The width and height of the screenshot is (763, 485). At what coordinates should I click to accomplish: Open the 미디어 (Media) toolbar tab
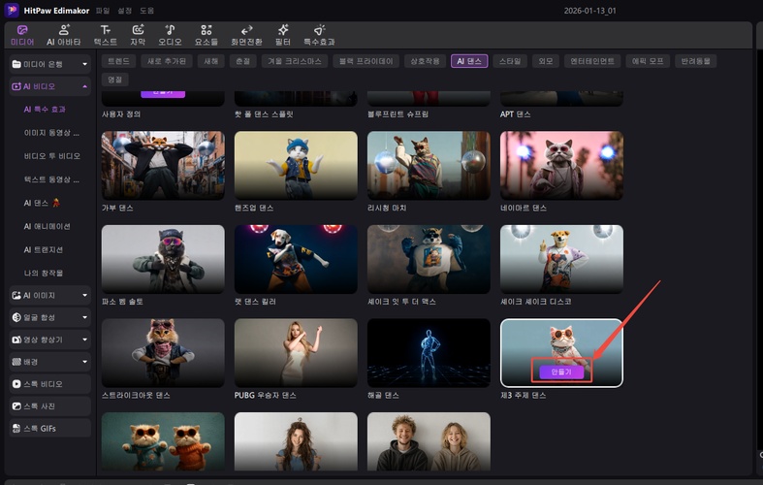click(21, 35)
